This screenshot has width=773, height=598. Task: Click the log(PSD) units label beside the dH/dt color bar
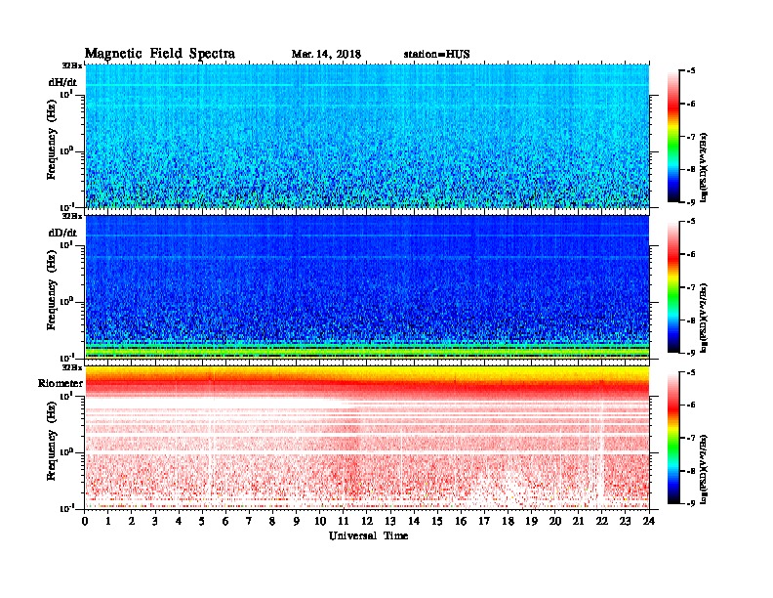point(704,167)
